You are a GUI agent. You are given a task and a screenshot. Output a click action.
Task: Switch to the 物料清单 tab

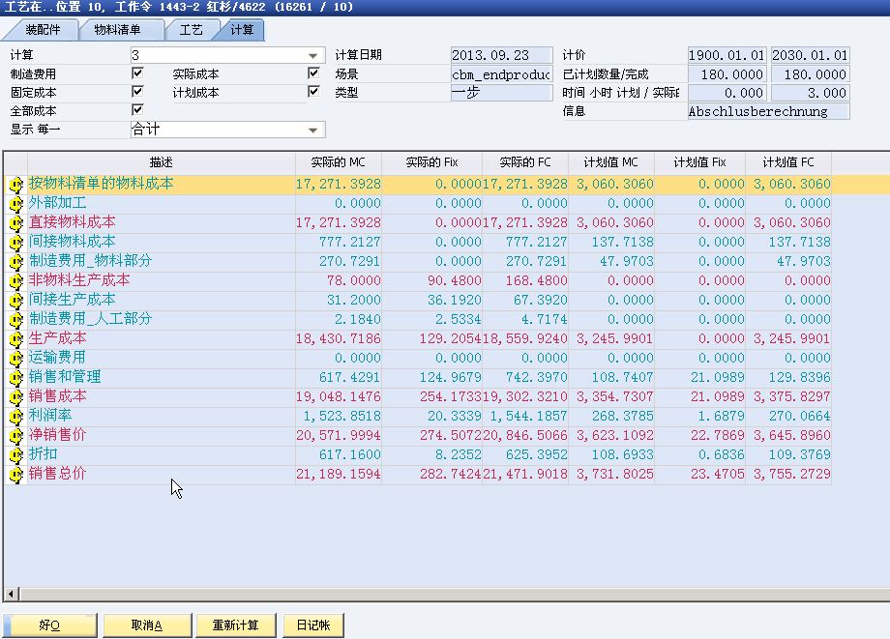117,31
